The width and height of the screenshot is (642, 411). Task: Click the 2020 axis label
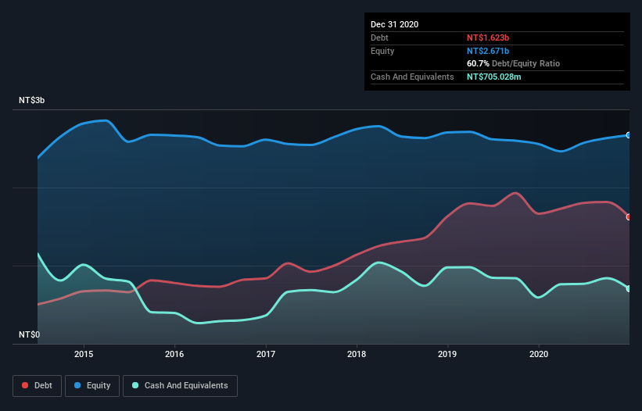[539, 354]
